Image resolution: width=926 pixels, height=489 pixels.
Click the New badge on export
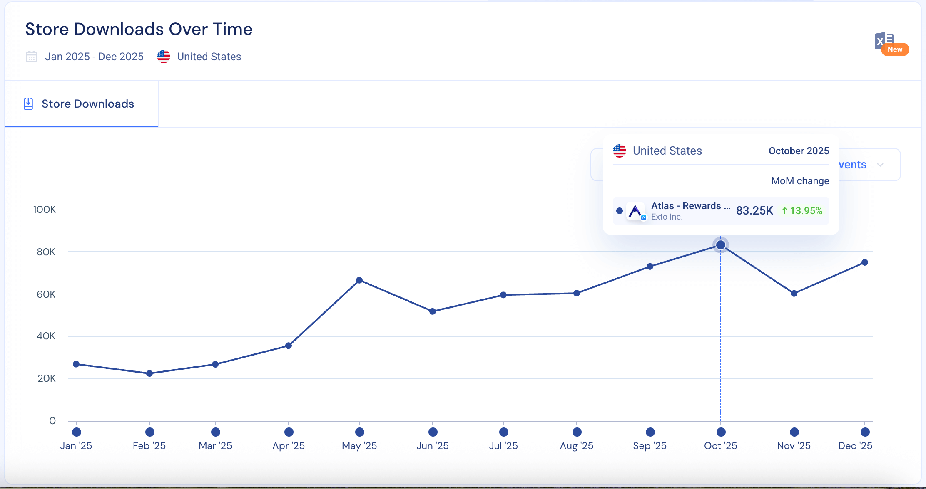point(895,49)
